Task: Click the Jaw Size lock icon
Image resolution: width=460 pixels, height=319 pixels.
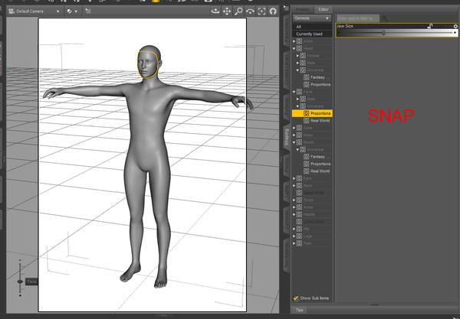Action: pos(430,26)
